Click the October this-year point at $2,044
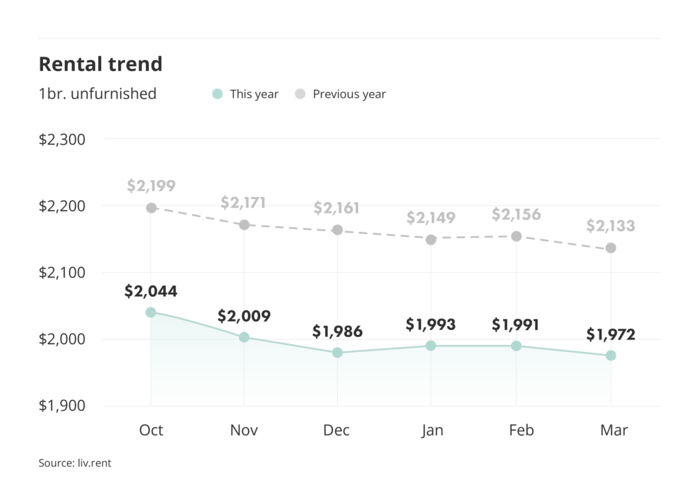The height and width of the screenshot is (489, 699). tap(151, 312)
